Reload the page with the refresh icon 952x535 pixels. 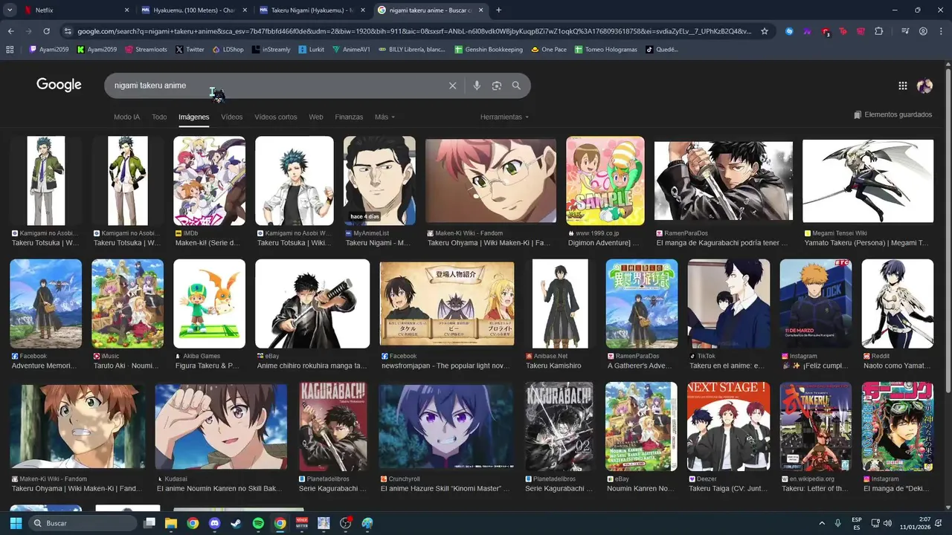pos(46,31)
